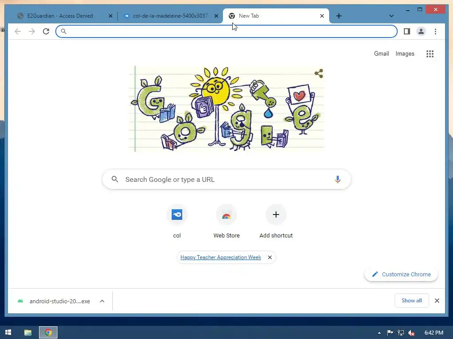Viewport: 453px width, 339px height.
Task: Click the magnifier icon in Google search box
Action: coord(115,179)
